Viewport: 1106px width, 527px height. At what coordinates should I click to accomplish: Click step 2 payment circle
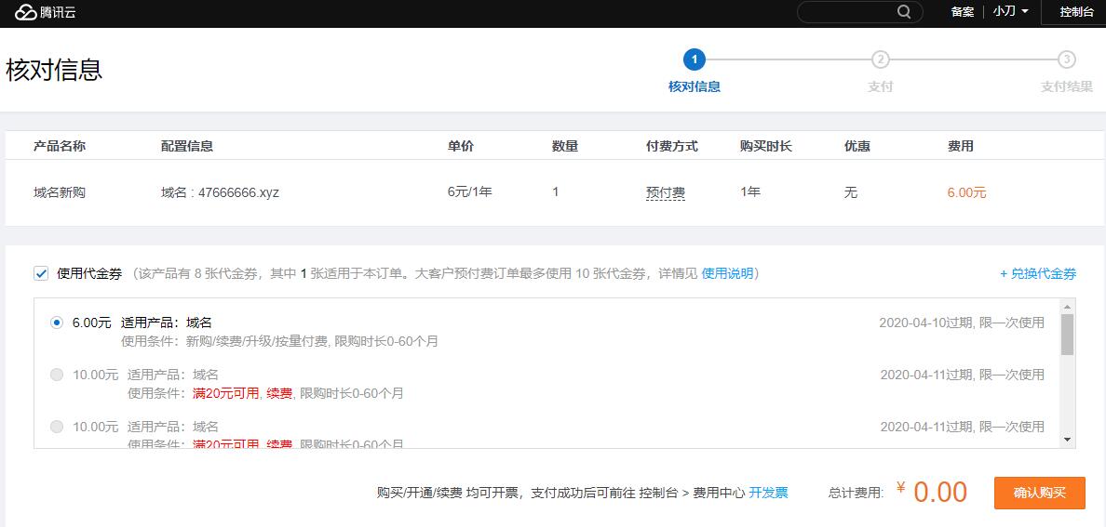[x=880, y=60]
